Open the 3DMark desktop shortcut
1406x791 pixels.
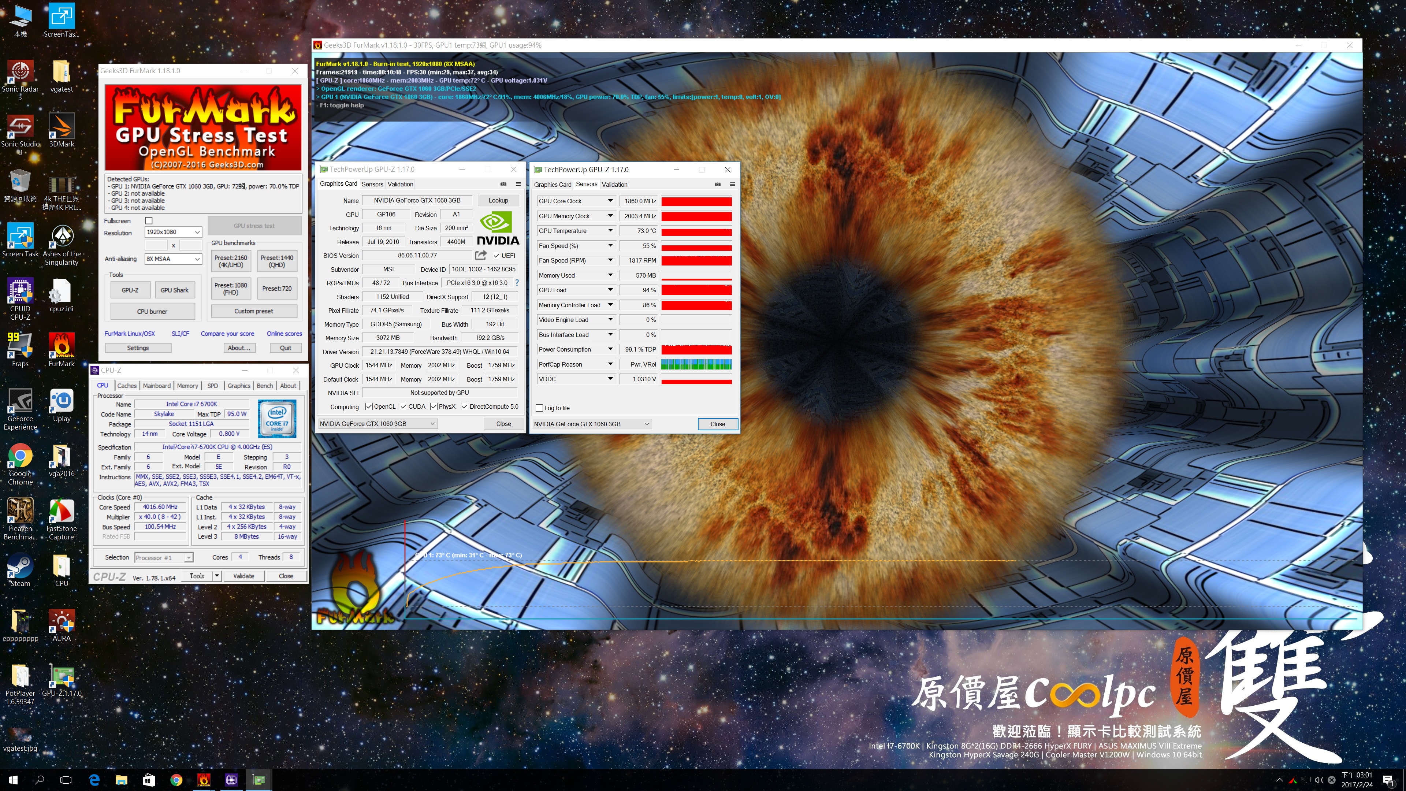click(62, 131)
